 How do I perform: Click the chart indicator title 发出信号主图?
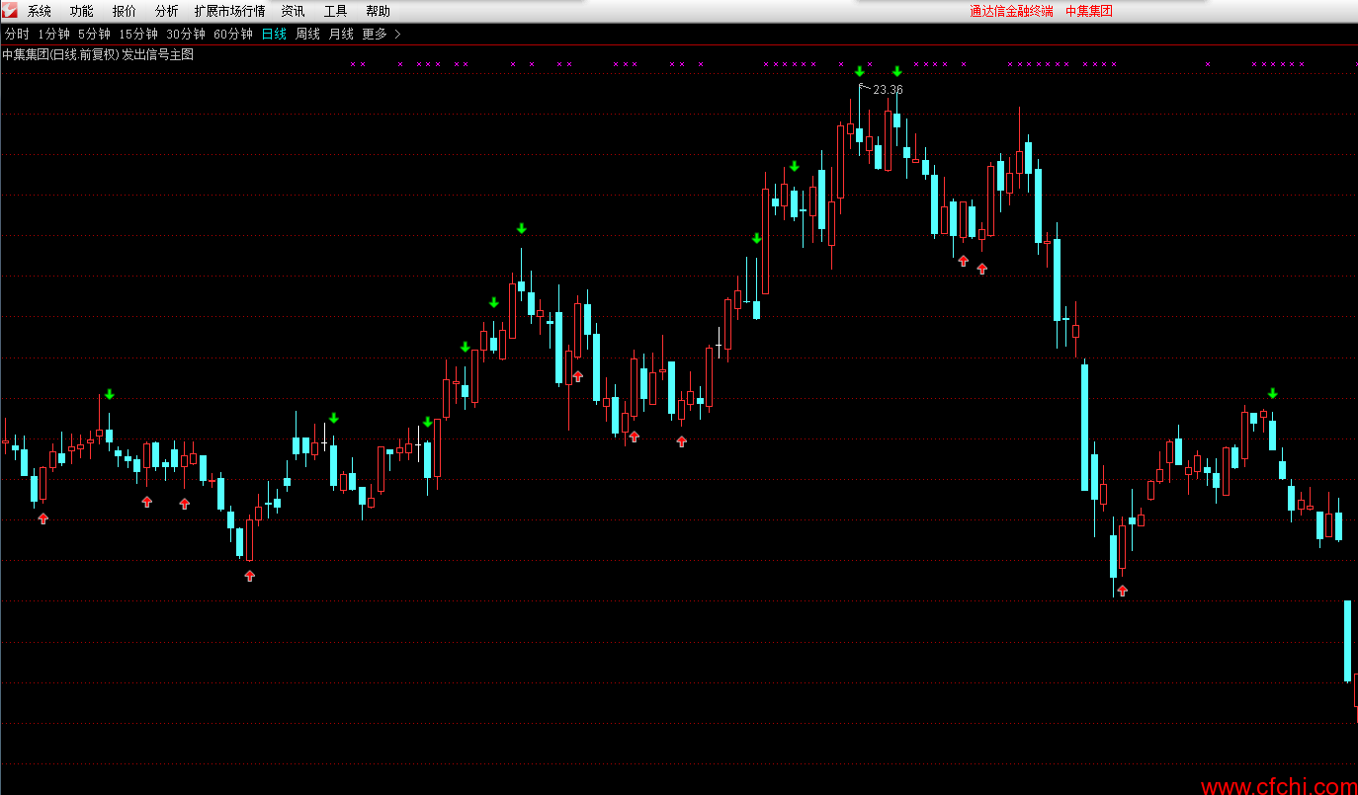158,55
